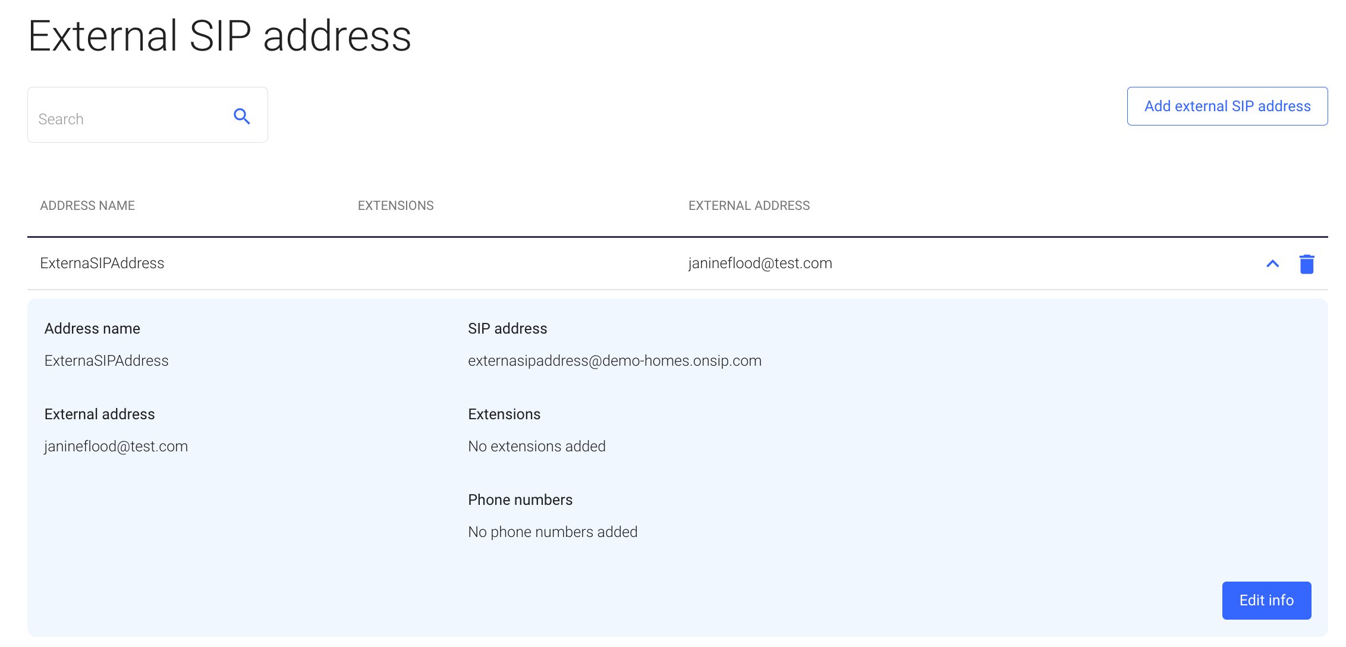The width and height of the screenshot is (1346, 647).
Task: Click janineflood@test.com in the table row
Action: click(x=760, y=263)
